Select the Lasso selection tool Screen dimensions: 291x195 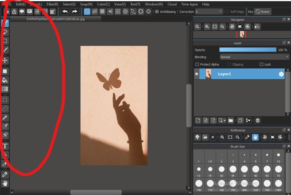5,108
